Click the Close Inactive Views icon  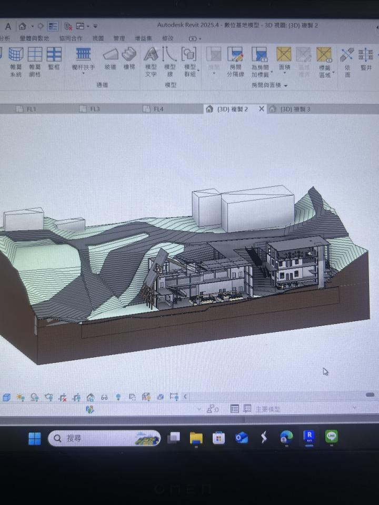[x=68, y=26]
